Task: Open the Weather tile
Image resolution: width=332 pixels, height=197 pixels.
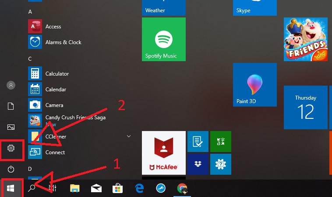Action: pyautogui.click(x=164, y=7)
